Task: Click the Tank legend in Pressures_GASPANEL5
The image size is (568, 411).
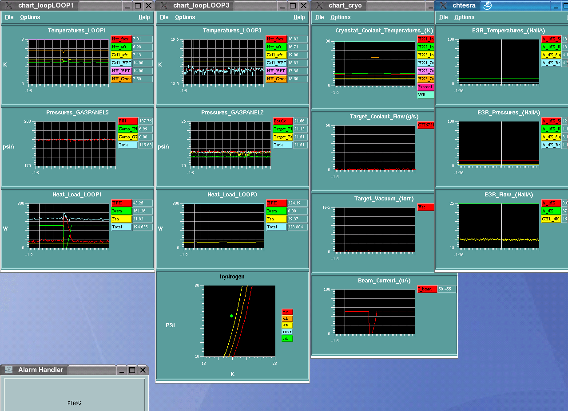Action: point(128,145)
